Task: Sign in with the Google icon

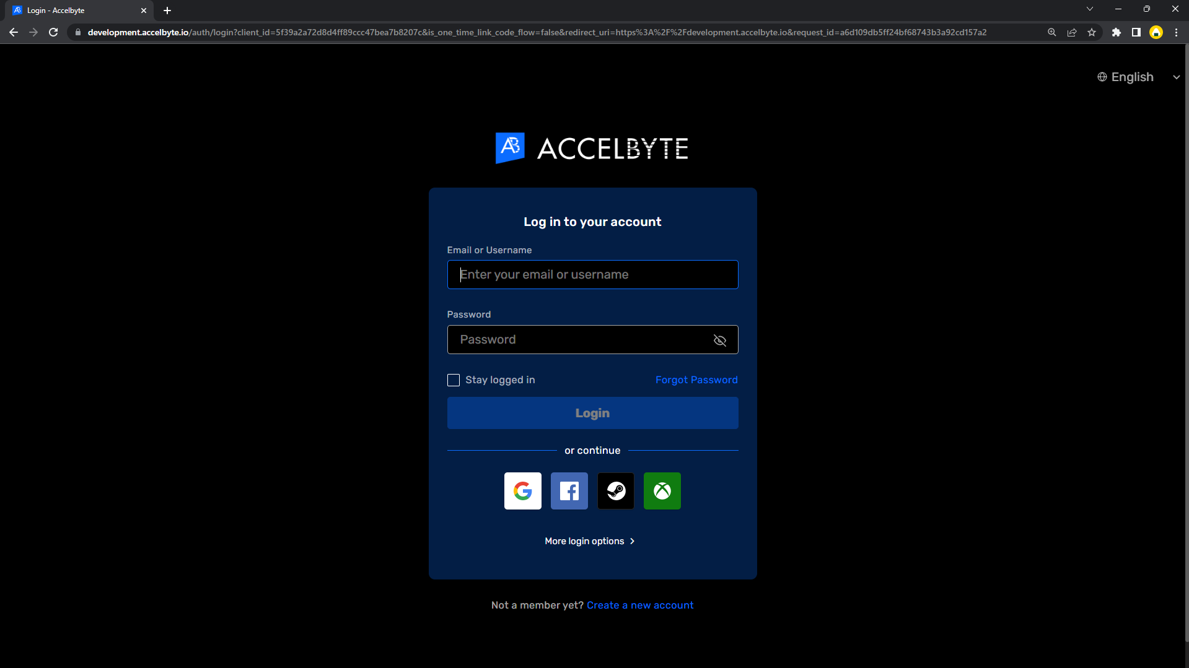Action: tap(522, 491)
